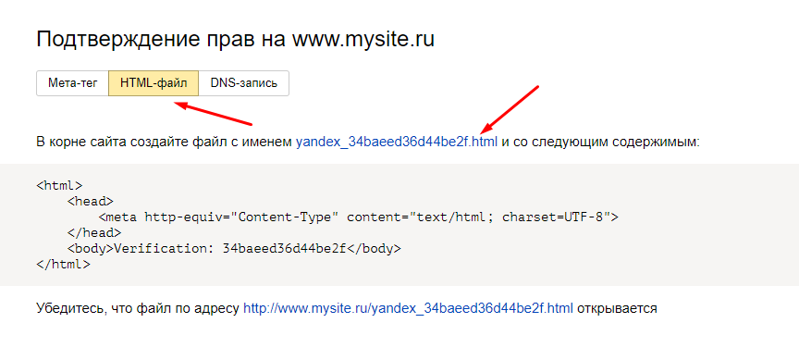The width and height of the screenshot is (799, 360).
Task: Click the closing </html> code line
Action: pos(63,265)
